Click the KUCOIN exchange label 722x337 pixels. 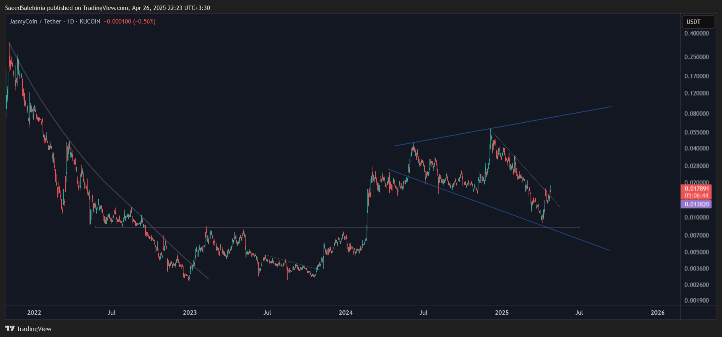90,22
